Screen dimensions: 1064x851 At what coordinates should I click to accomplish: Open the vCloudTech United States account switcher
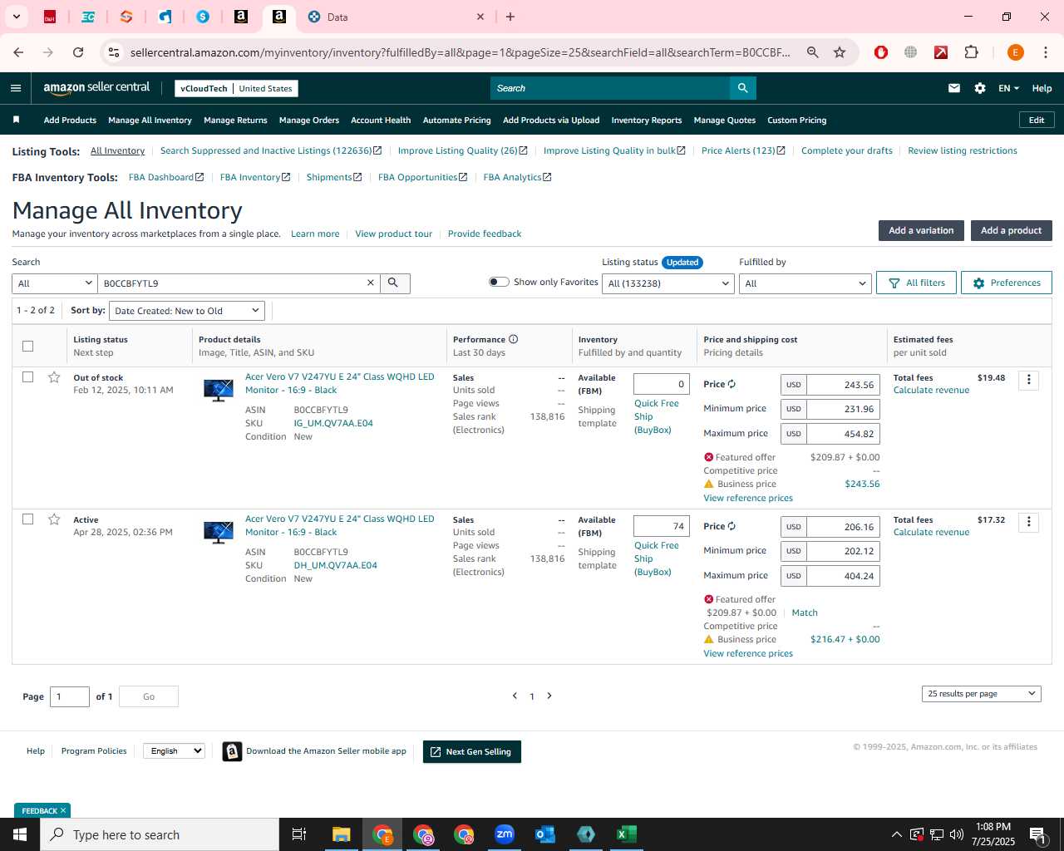point(236,88)
